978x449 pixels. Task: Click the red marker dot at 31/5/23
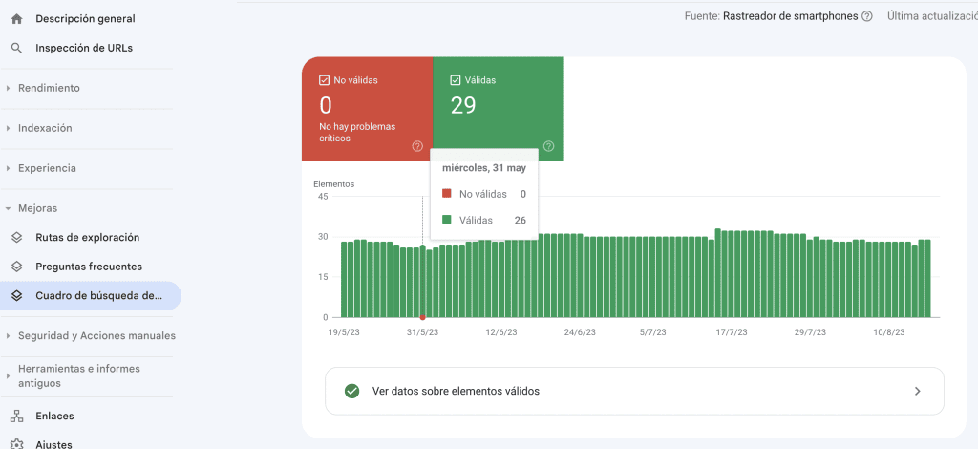[x=423, y=317]
